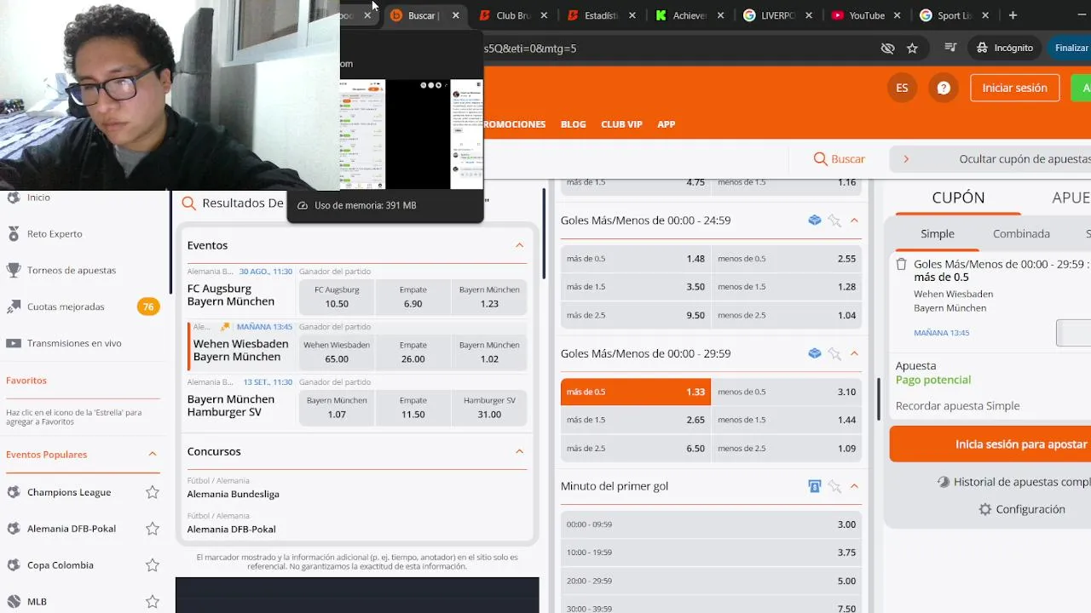The height and width of the screenshot is (613, 1091).
Task: Open the Alemania Bundesliga competition link
Action: coord(234,494)
